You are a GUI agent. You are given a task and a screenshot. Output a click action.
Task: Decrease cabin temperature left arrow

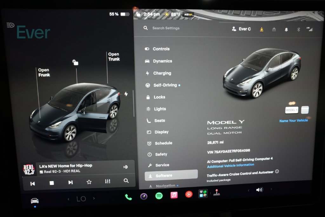point(69,199)
